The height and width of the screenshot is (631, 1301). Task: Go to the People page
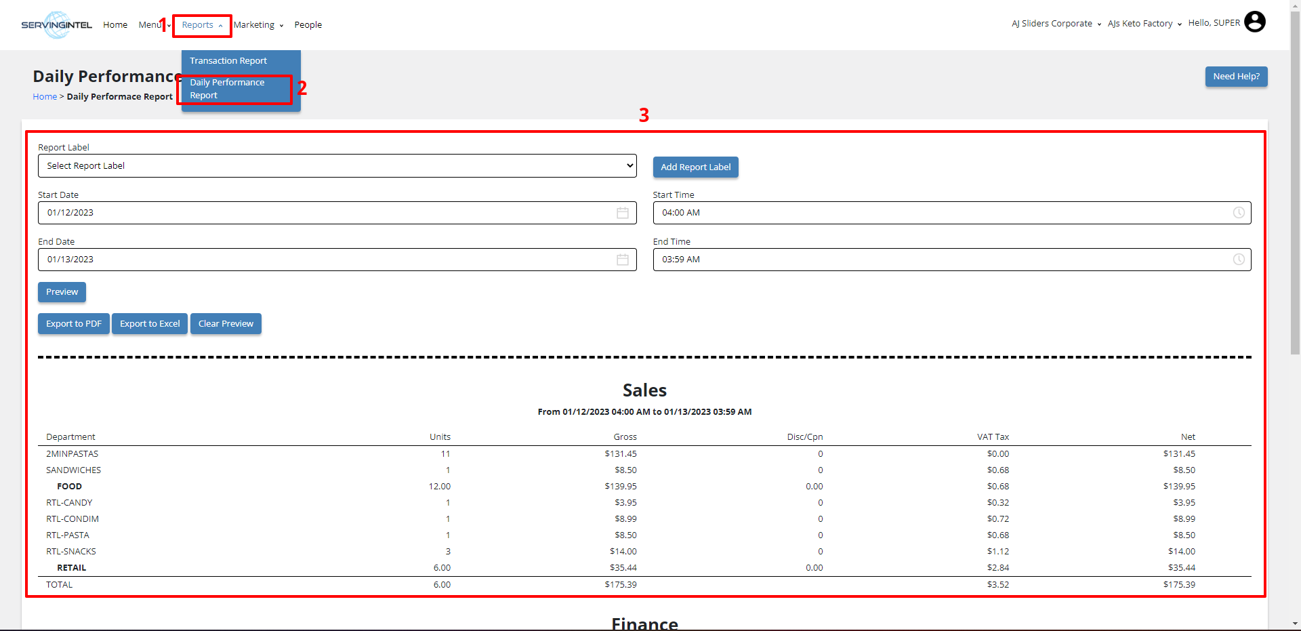[308, 25]
